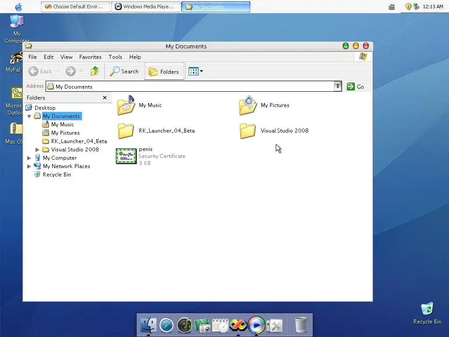The width and height of the screenshot is (449, 337).
Task: Select RK_Launcher_04_Beta in folder tree
Action: (79, 141)
